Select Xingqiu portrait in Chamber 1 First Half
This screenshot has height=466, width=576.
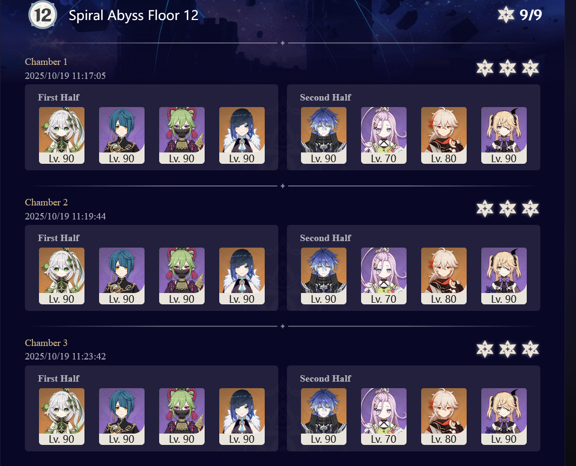122,135
